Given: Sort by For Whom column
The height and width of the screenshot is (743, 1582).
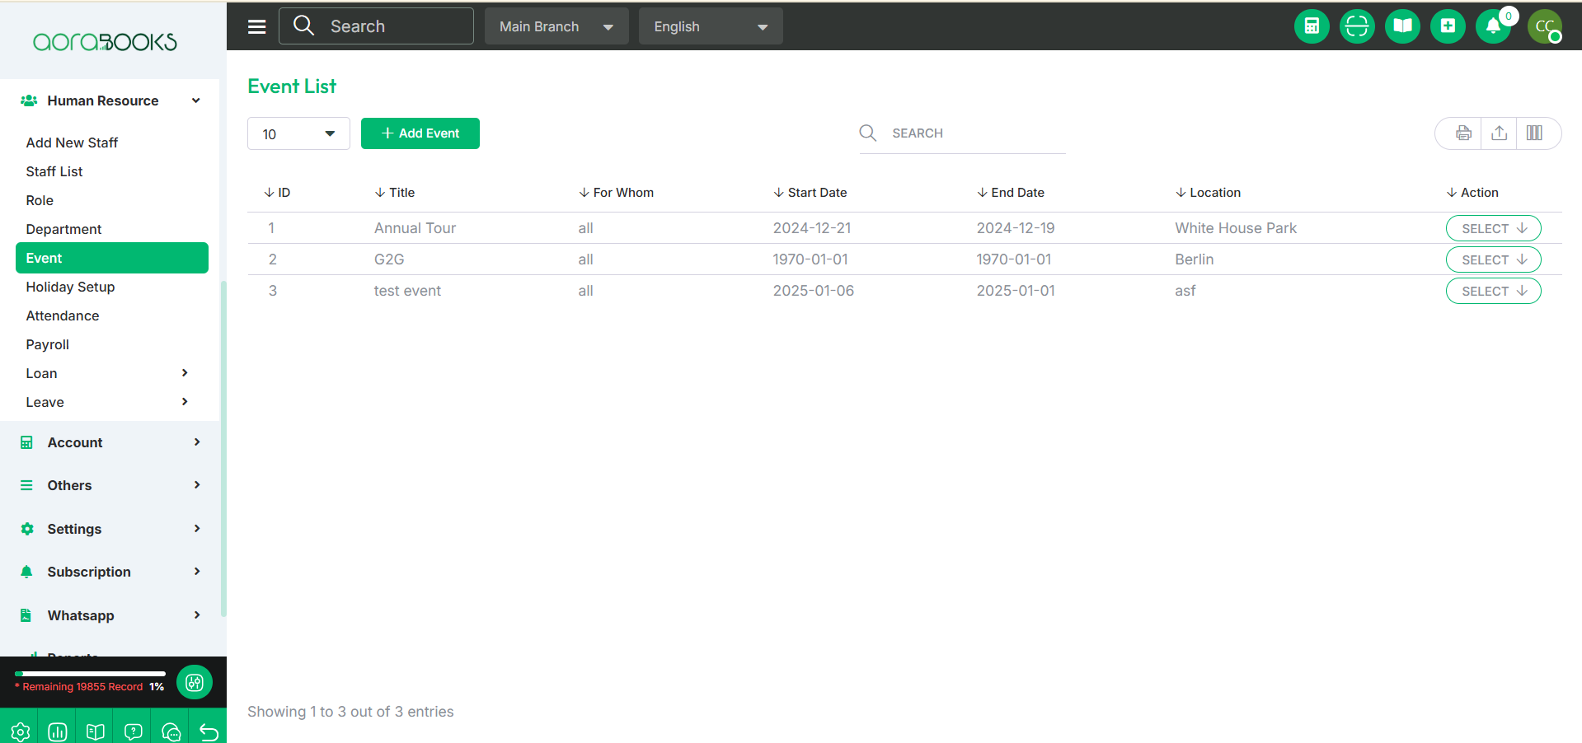Looking at the screenshot, I should tap(616, 193).
